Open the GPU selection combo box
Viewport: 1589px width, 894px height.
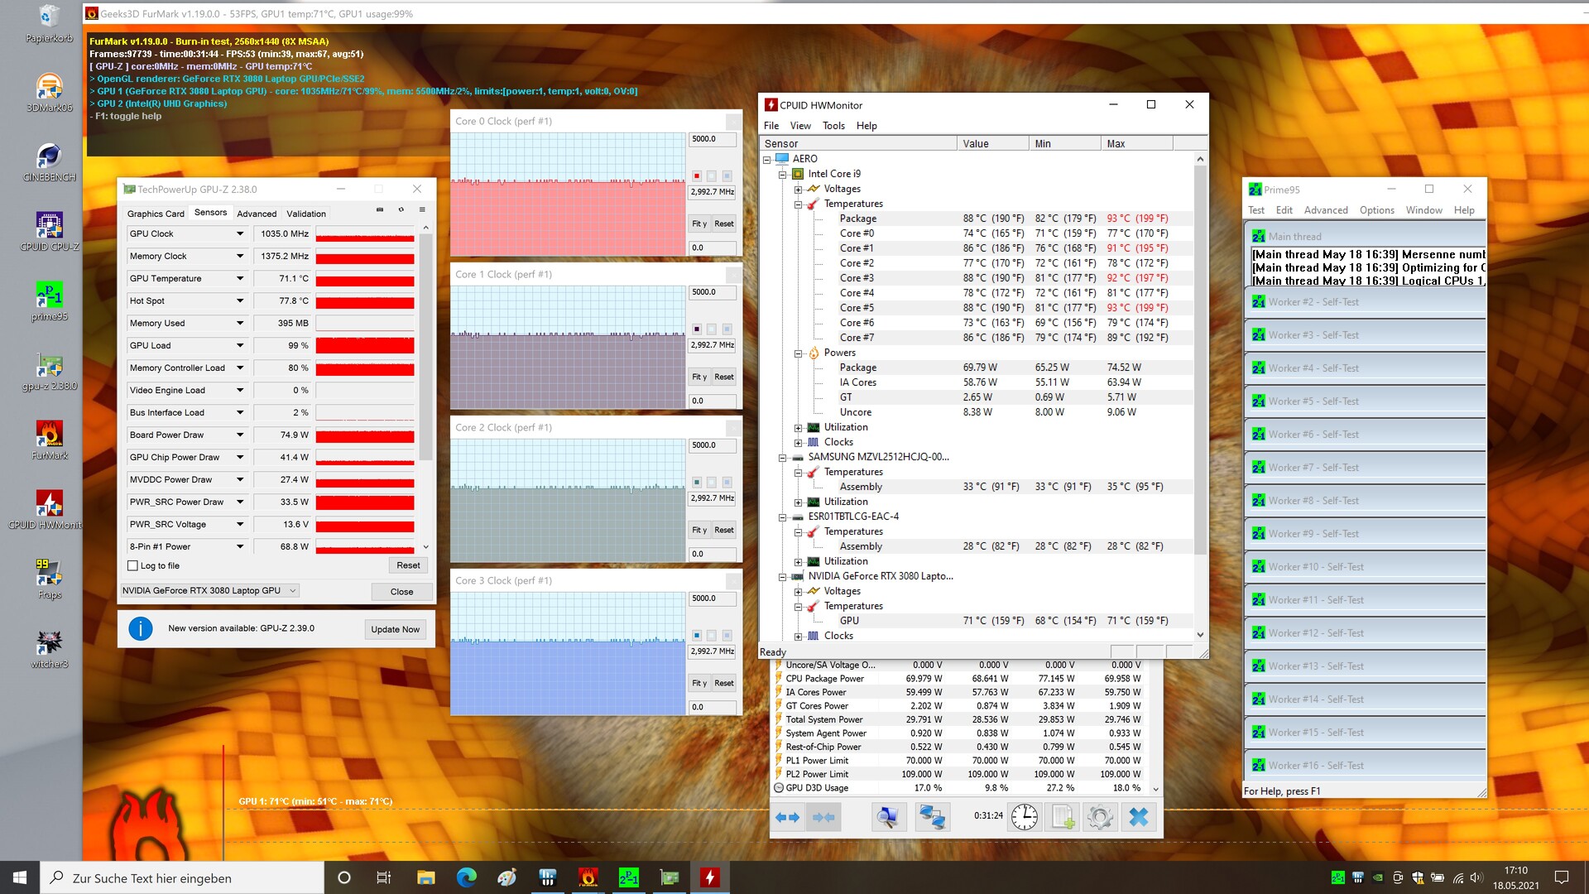209,591
